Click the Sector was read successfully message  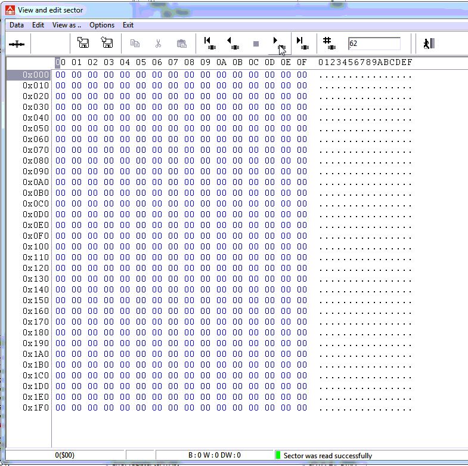click(x=328, y=455)
